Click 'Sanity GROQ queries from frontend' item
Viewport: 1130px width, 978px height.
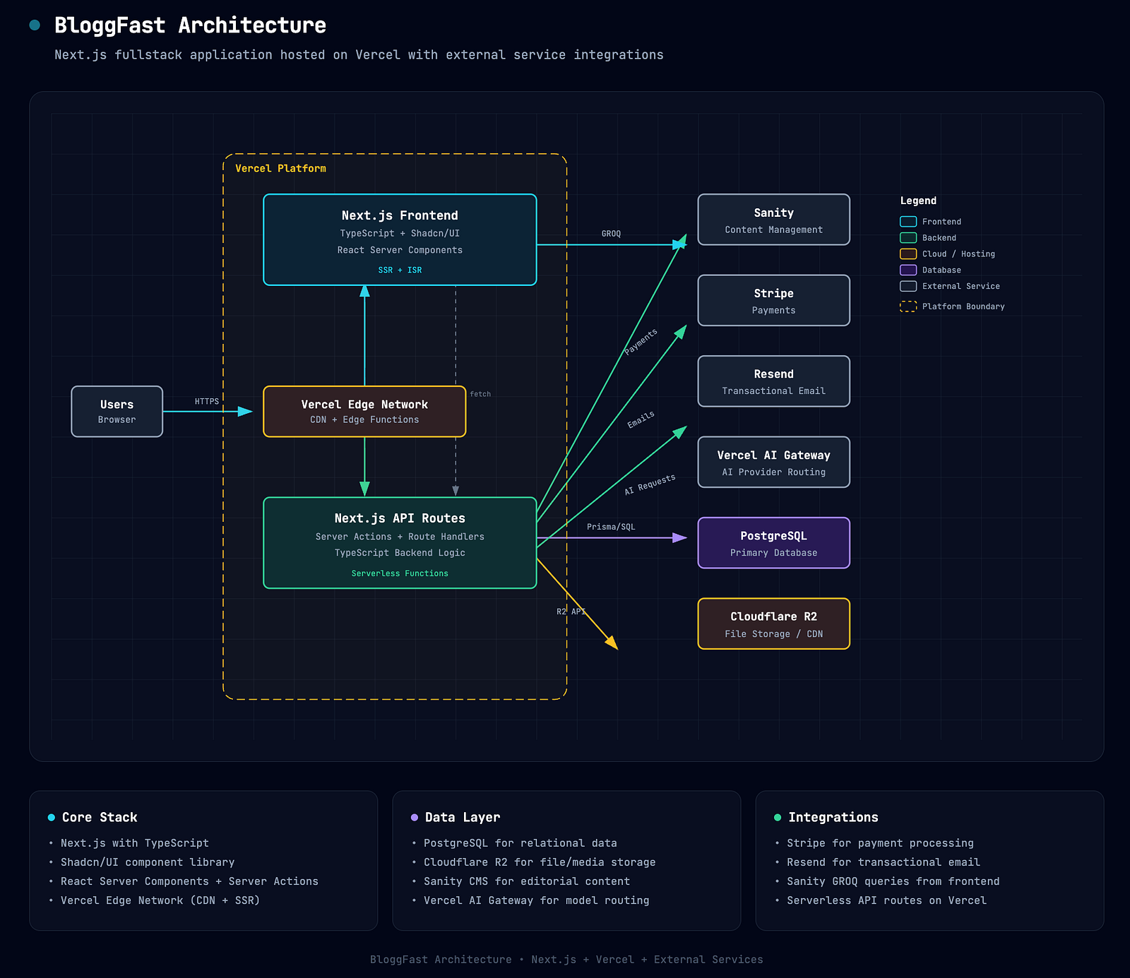tap(893, 881)
